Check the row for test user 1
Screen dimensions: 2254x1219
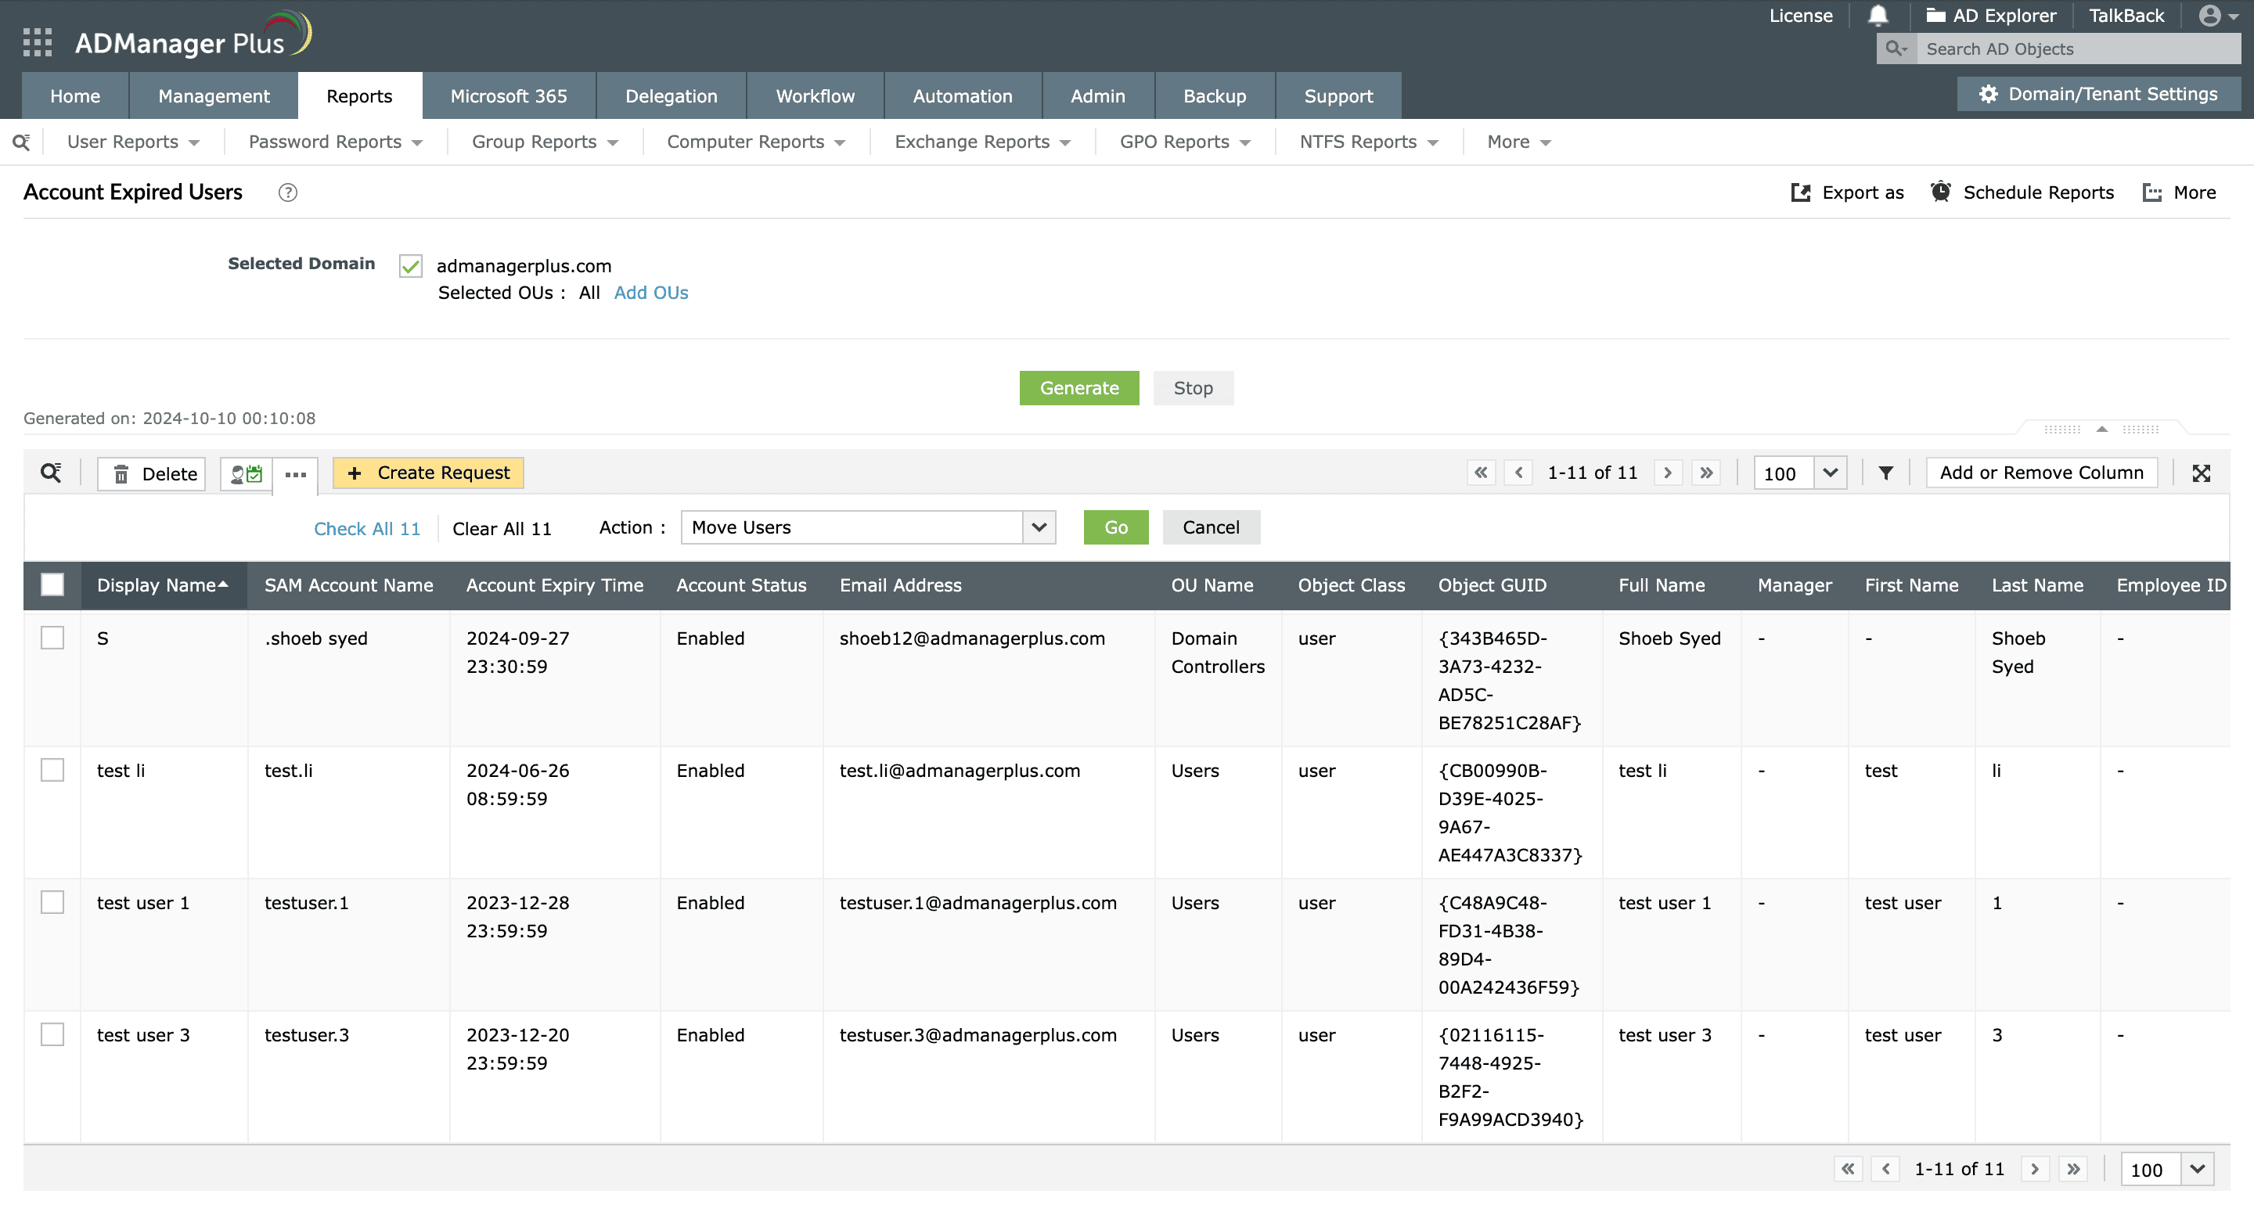[52, 901]
